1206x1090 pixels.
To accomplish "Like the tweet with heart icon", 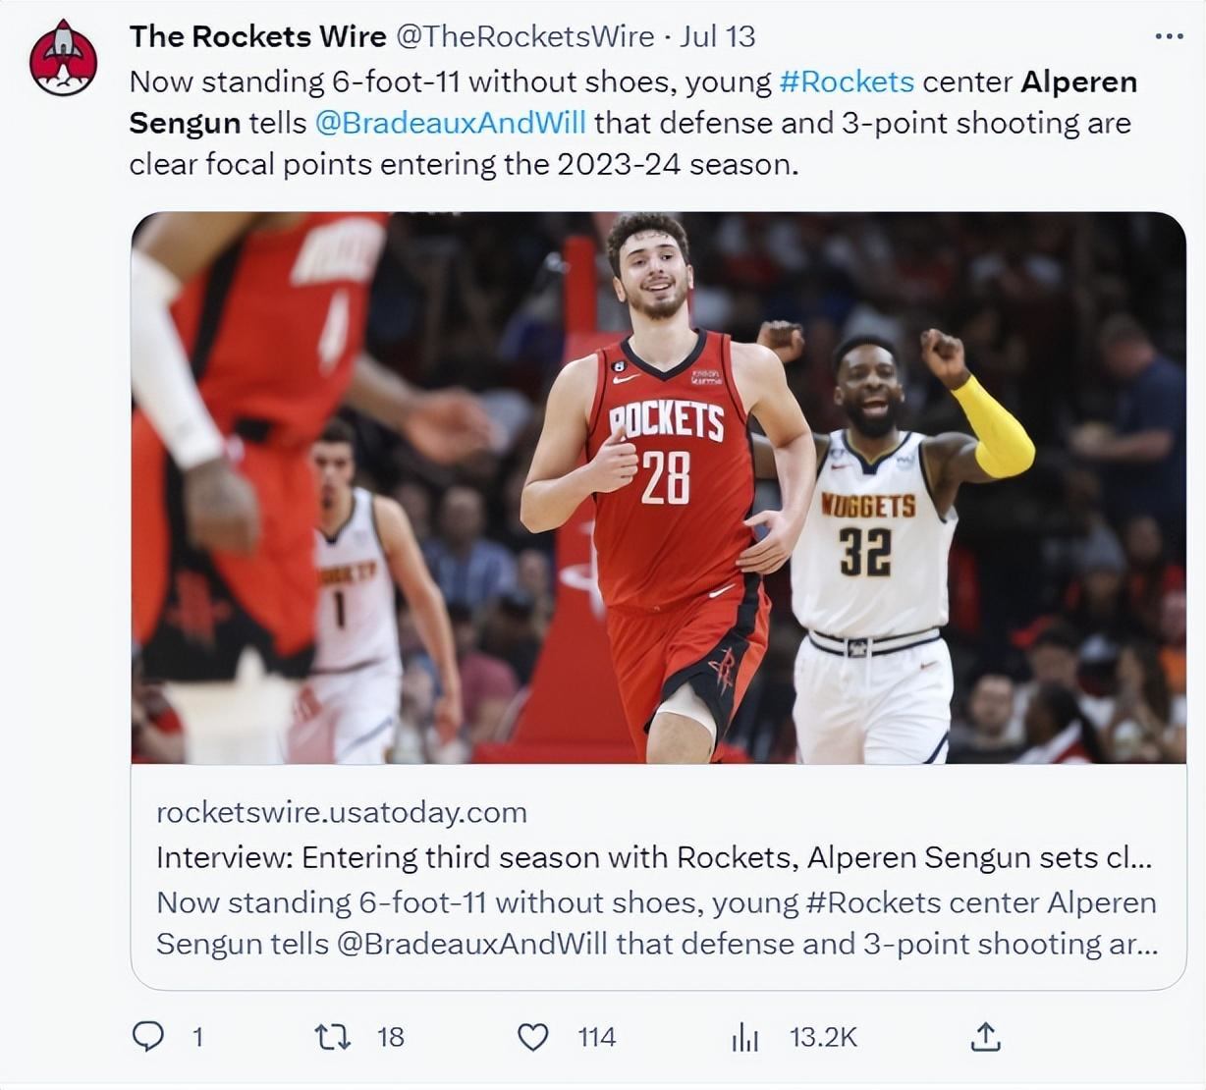I will 532,1037.
